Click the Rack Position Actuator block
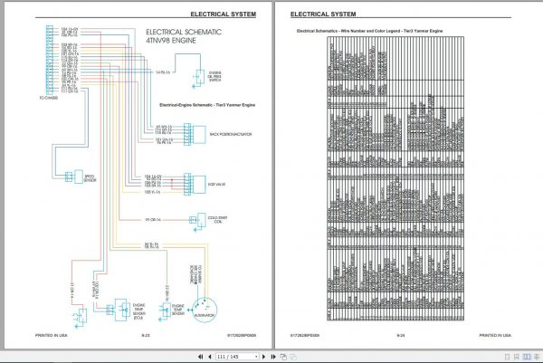 (x=199, y=134)
